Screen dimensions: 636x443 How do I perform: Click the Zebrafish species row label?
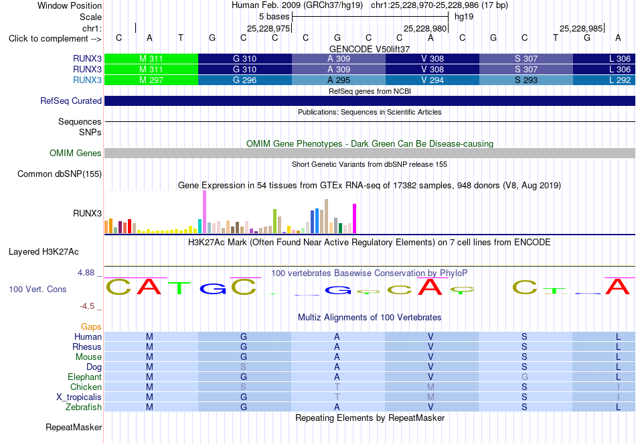click(x=84, y=407)
